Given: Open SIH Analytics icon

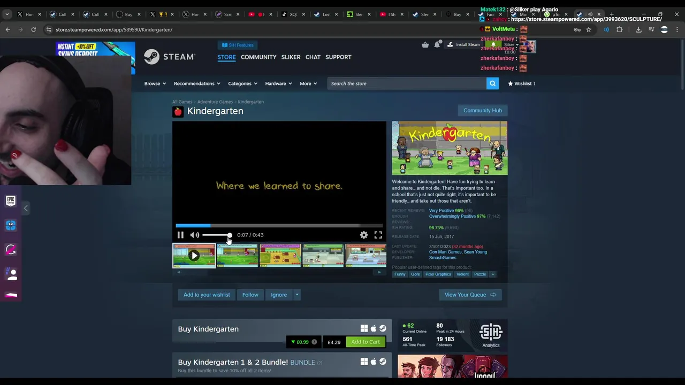Looking at the screenshot, I should 491,336.
